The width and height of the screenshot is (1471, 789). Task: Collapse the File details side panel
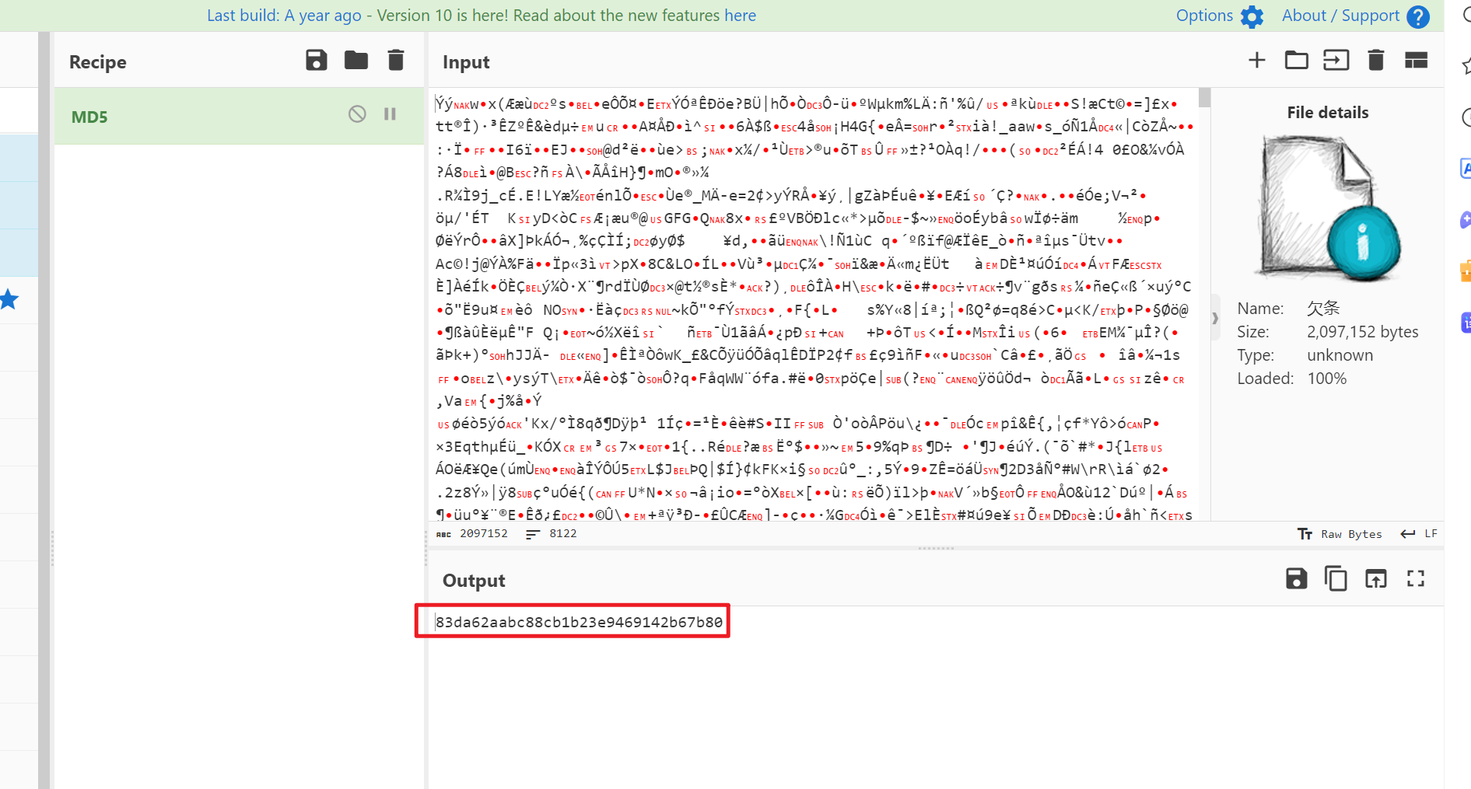click(1215, 318)
